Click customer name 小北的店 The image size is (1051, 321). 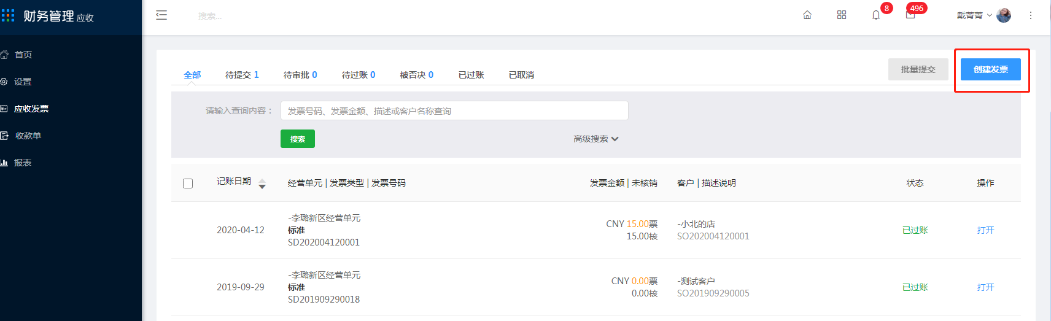click(x=696, y=224)
